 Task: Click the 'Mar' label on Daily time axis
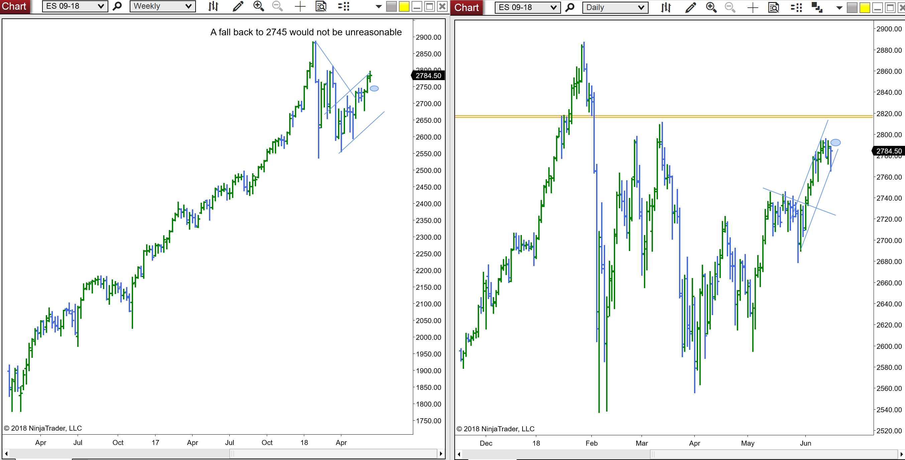(x=642, y=443)
